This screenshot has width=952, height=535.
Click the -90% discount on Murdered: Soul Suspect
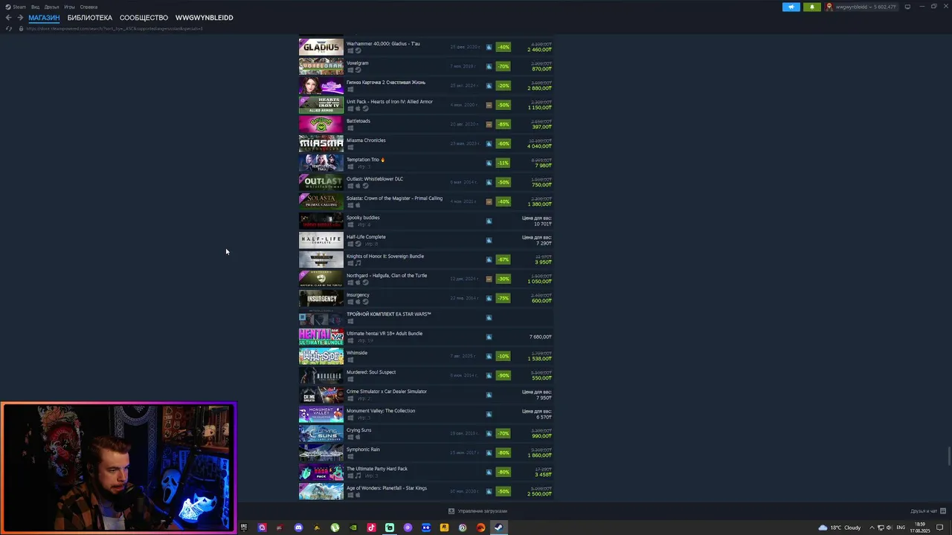click(504, 375)
